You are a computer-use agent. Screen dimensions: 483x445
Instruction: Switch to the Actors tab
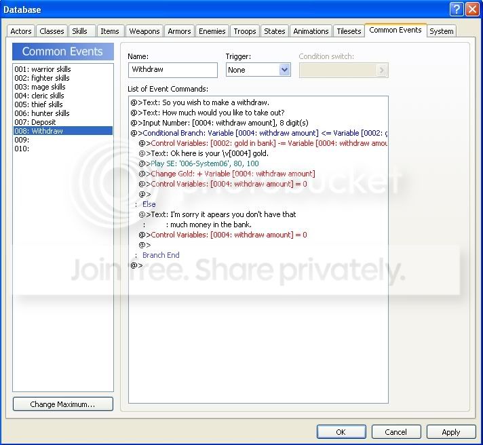21,31
